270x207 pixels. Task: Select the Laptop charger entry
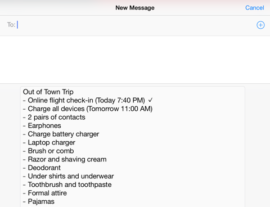click(x=49, y=142)
